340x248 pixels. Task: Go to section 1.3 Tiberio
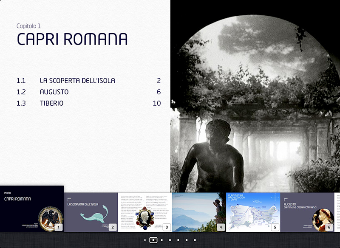click(x=51, y=103)
